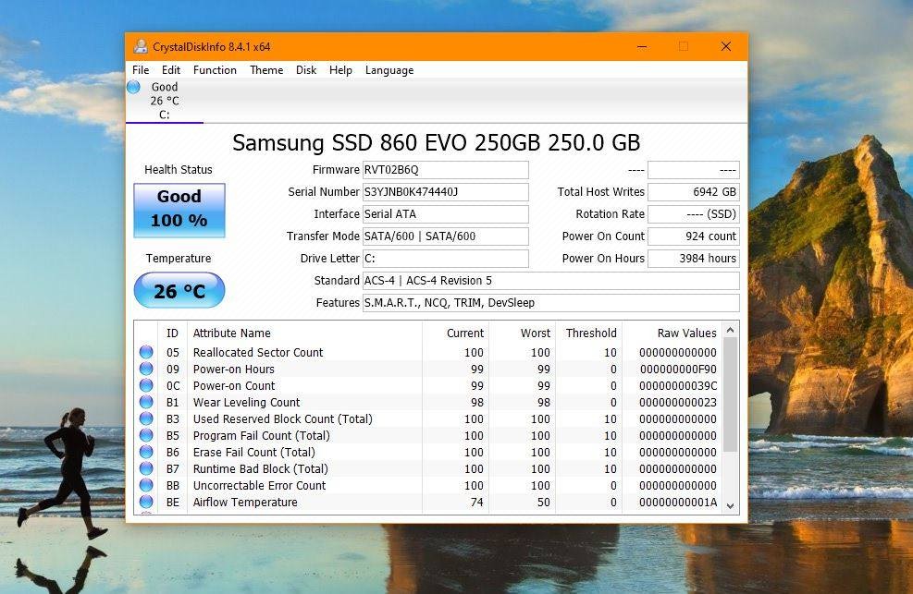Click the Power On Hours value 3984 hours
The image size is (913, 594).
click(694, 258)
